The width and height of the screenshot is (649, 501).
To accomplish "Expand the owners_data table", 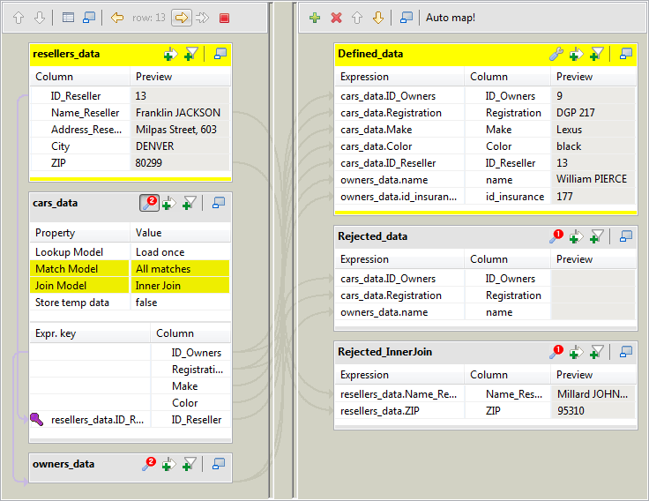I will pyautogui.click(x=220, y=464).
